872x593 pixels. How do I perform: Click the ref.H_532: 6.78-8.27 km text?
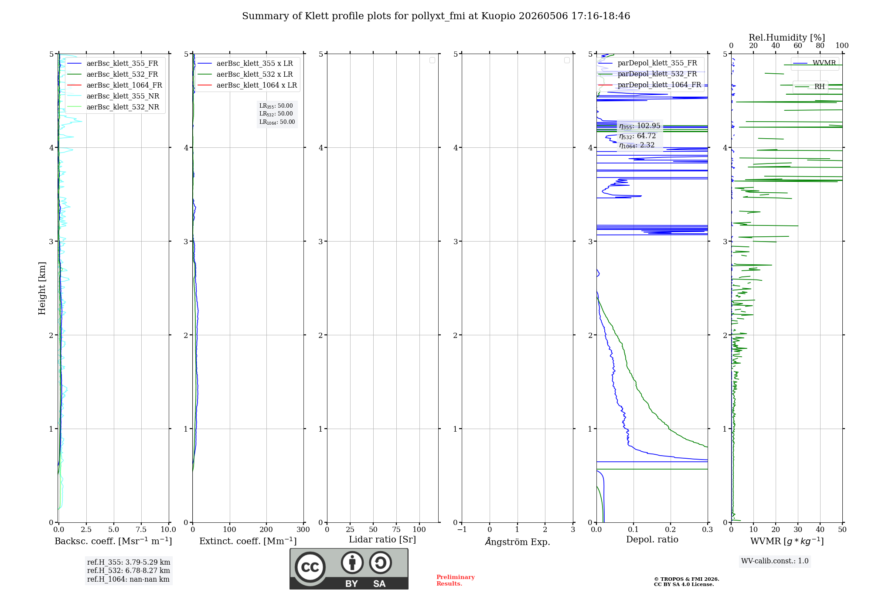[x=129, y=571]
